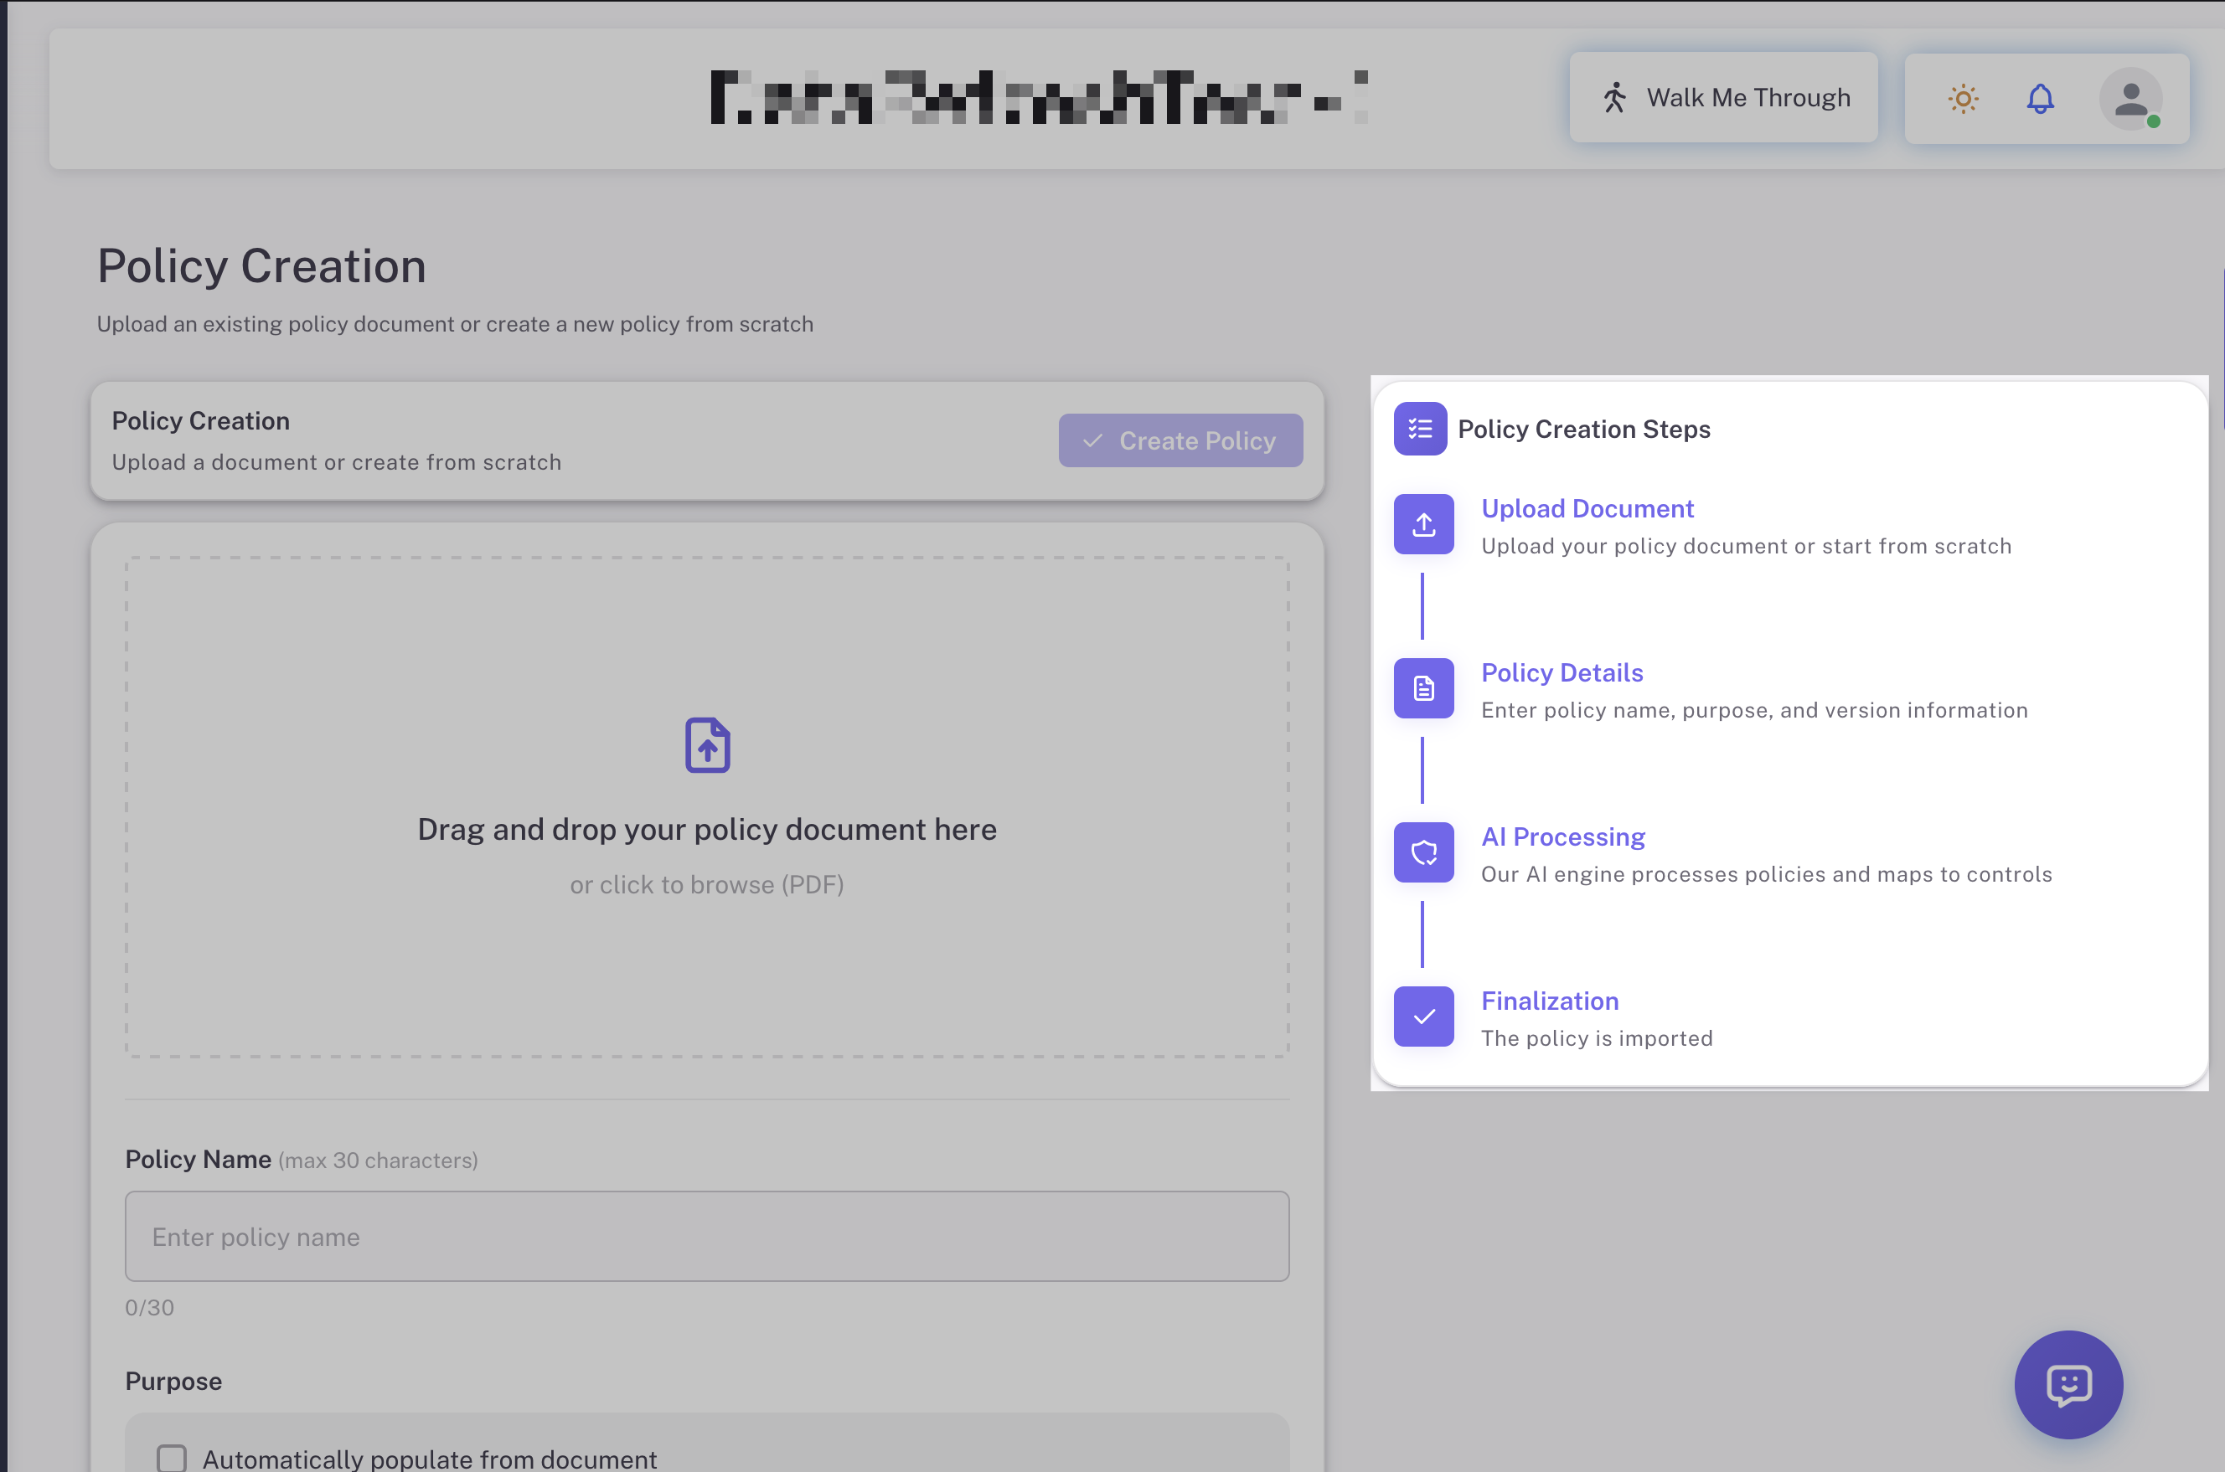2225x1472 pixels.
Task: Focus the Enter policy name field
Action: (x=706, y=1237)
